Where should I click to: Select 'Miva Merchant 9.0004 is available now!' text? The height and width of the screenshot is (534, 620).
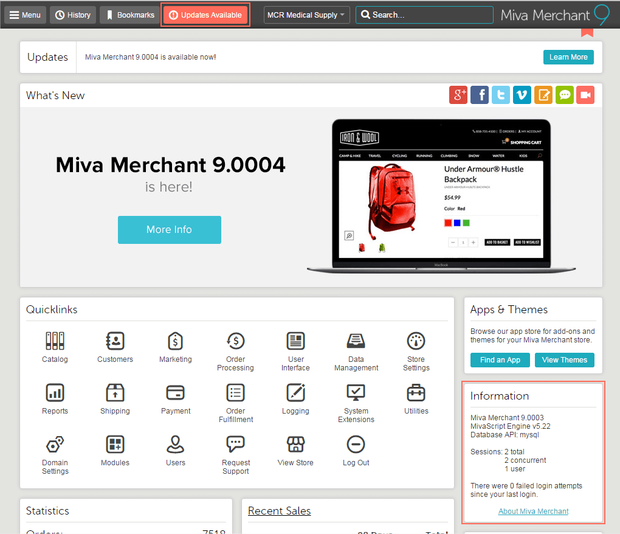click(150, 57)
